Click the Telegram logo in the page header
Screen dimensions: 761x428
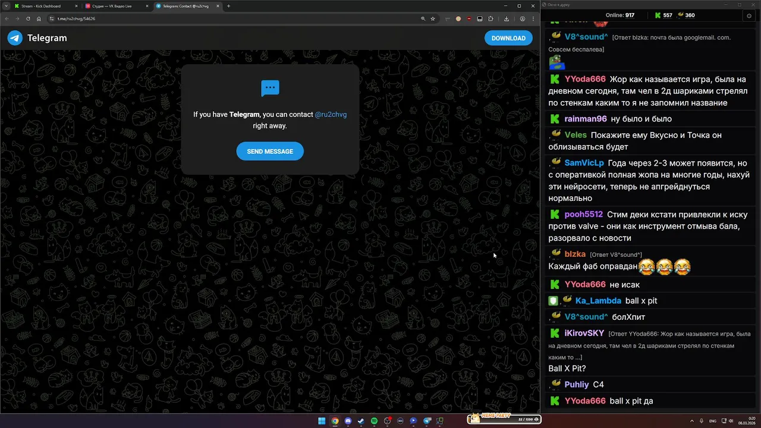point(15,38)
